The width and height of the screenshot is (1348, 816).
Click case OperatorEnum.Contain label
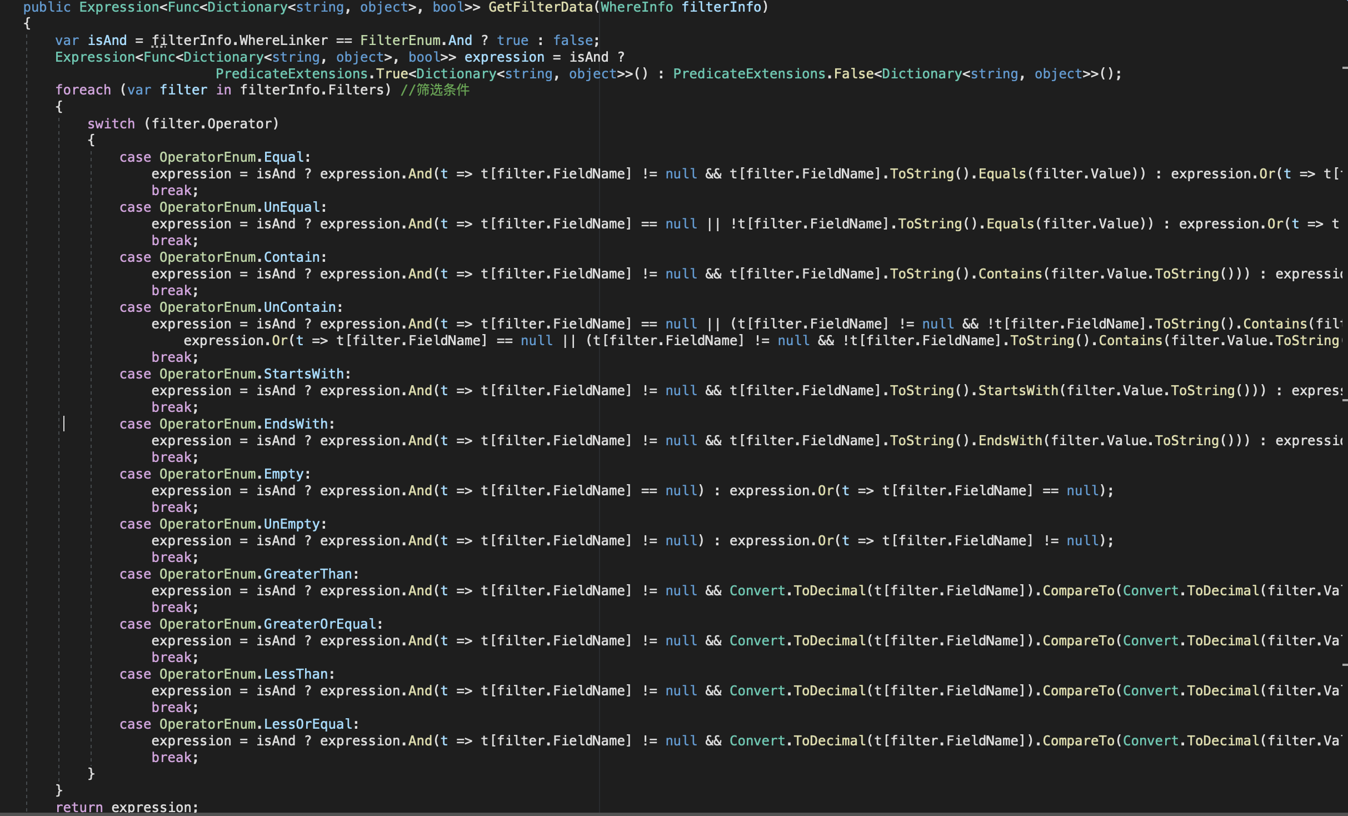click(x=222, y=257)
